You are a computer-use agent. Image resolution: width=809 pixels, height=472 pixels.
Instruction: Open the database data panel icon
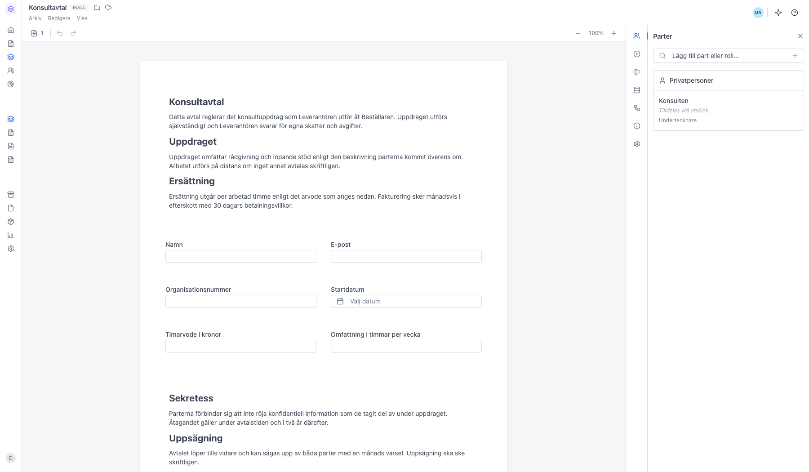click(637, 90)
